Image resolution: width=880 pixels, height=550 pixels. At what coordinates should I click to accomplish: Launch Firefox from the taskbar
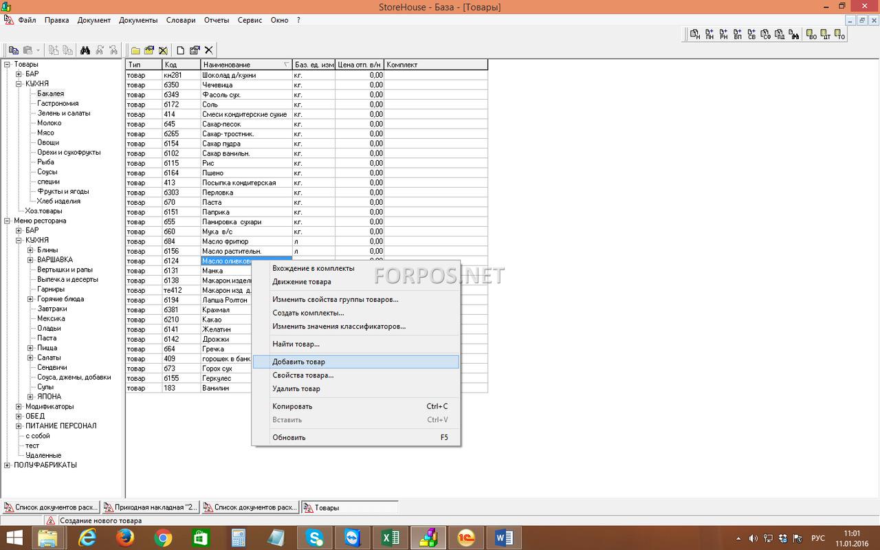click(x=124, y=538)
